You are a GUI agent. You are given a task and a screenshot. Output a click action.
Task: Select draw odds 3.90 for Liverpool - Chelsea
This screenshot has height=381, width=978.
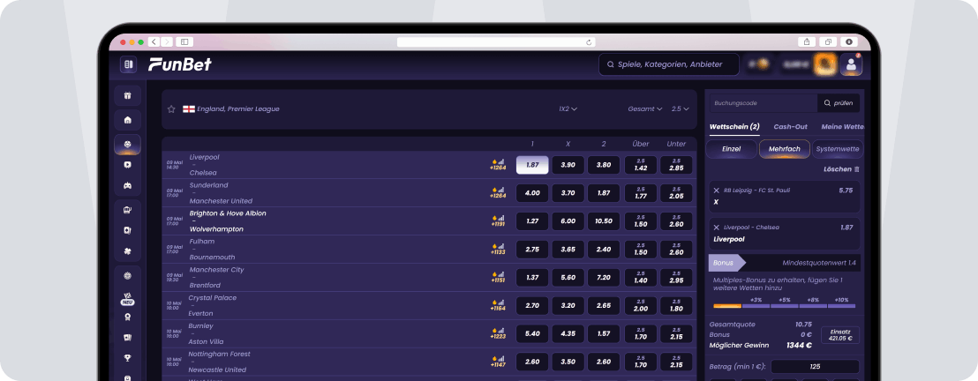[x=568, y=165]
